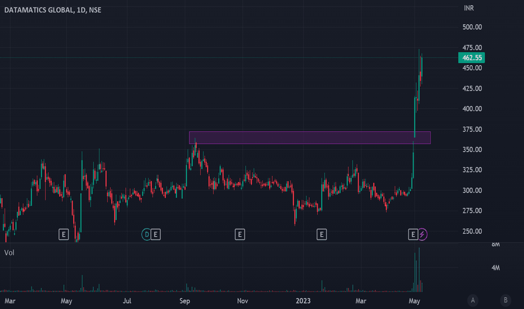Viewport: 524px width, 309px height.
Task: Click the Vol indicator label
Action: (x=9, y=253)
